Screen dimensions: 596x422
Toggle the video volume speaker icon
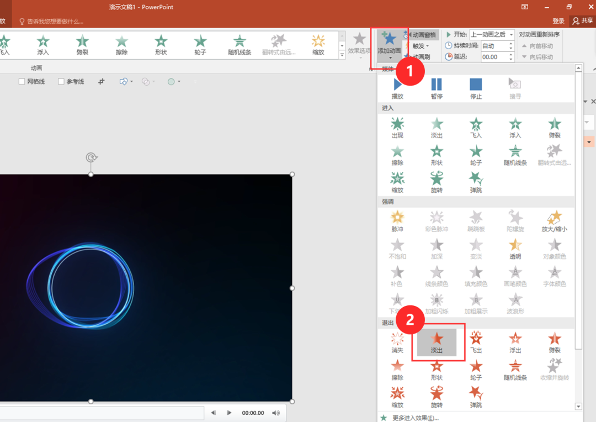point(276,413)
